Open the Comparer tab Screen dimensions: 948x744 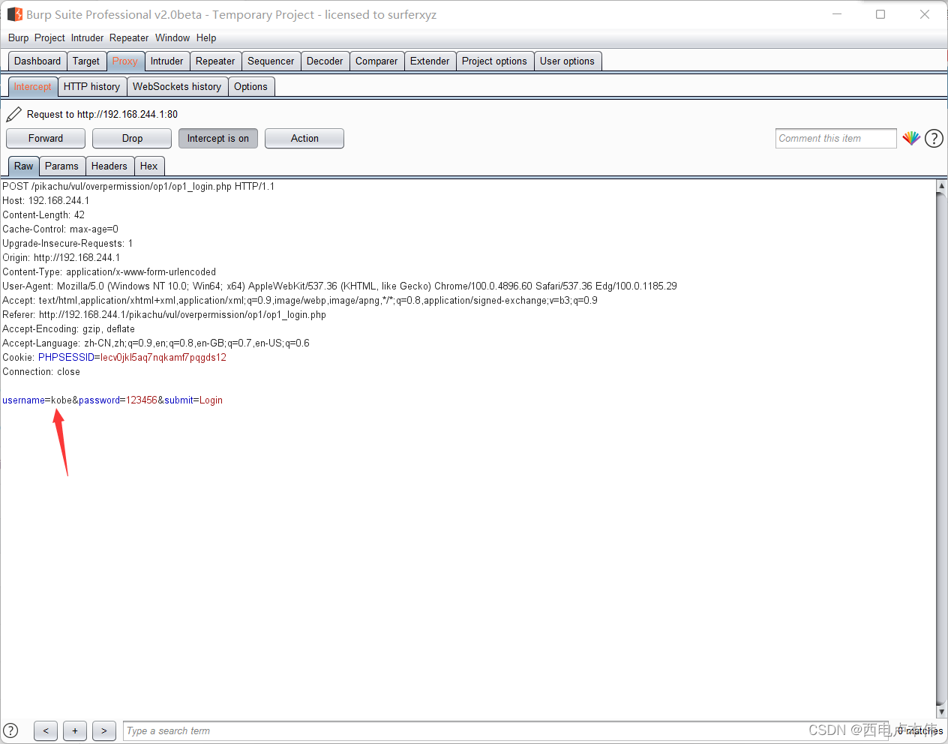376,61
